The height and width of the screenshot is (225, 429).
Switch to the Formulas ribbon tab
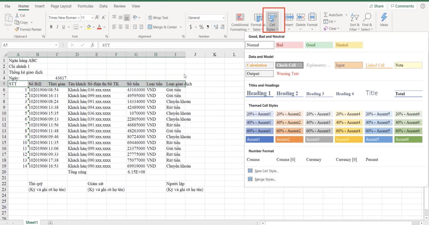(x=85, y=6)
